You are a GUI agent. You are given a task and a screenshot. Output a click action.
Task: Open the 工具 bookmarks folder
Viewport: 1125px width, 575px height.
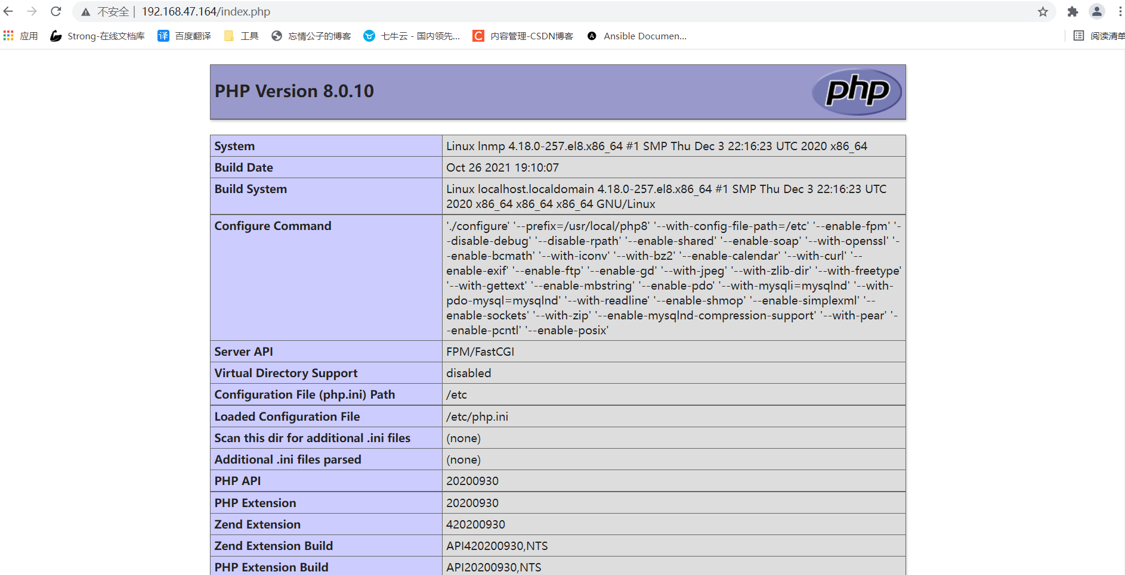[241, 36]
